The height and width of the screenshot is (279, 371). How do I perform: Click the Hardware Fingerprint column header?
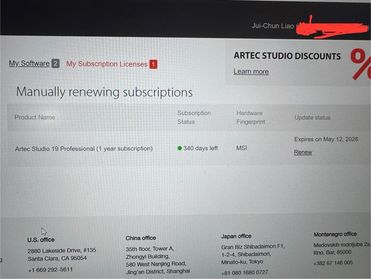[251, 117]
